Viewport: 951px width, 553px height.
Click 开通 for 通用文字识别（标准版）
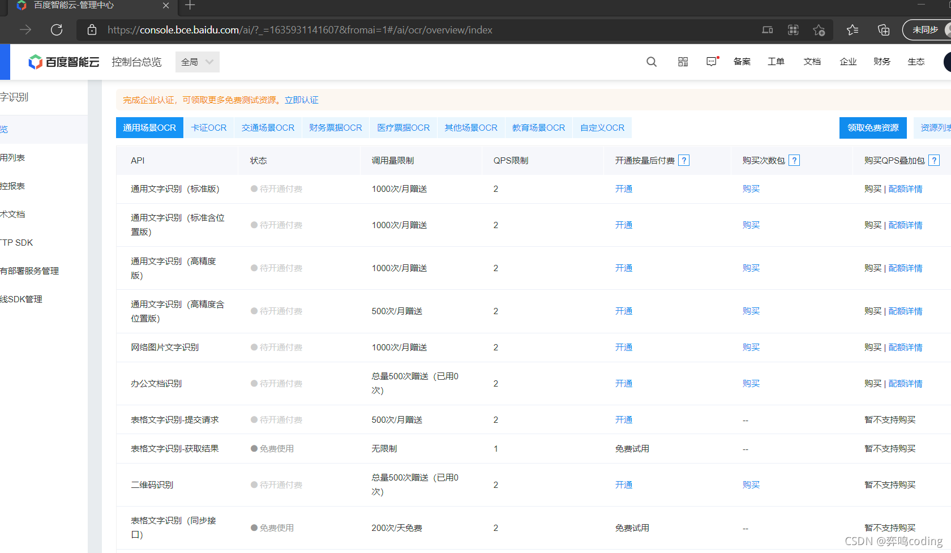point(623,188)
